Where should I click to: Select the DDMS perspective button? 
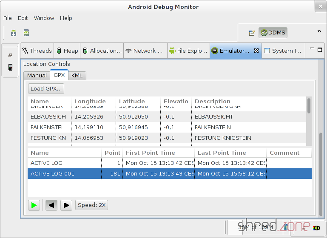[273, 33]
